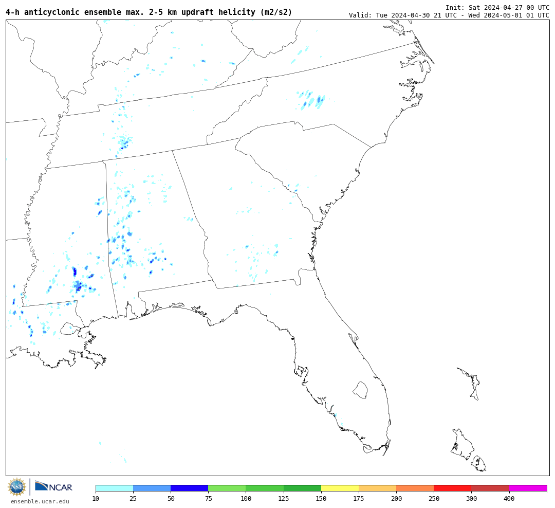Select the bright red 250-300 colorbar segment

453,488
